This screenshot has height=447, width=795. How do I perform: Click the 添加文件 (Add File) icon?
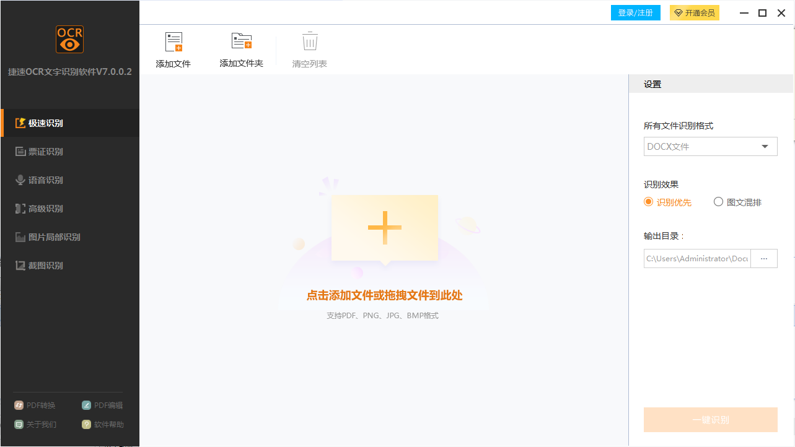(x=173, y=48)
